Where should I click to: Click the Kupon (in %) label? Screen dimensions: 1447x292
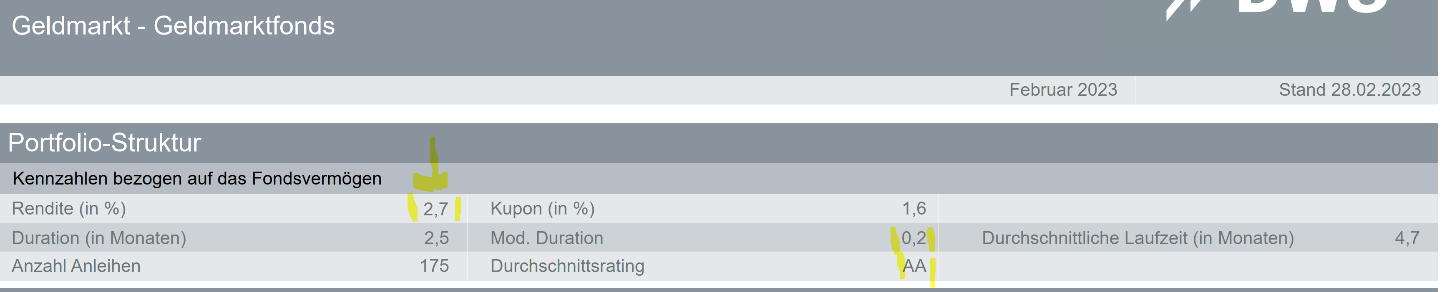point(542,209)
